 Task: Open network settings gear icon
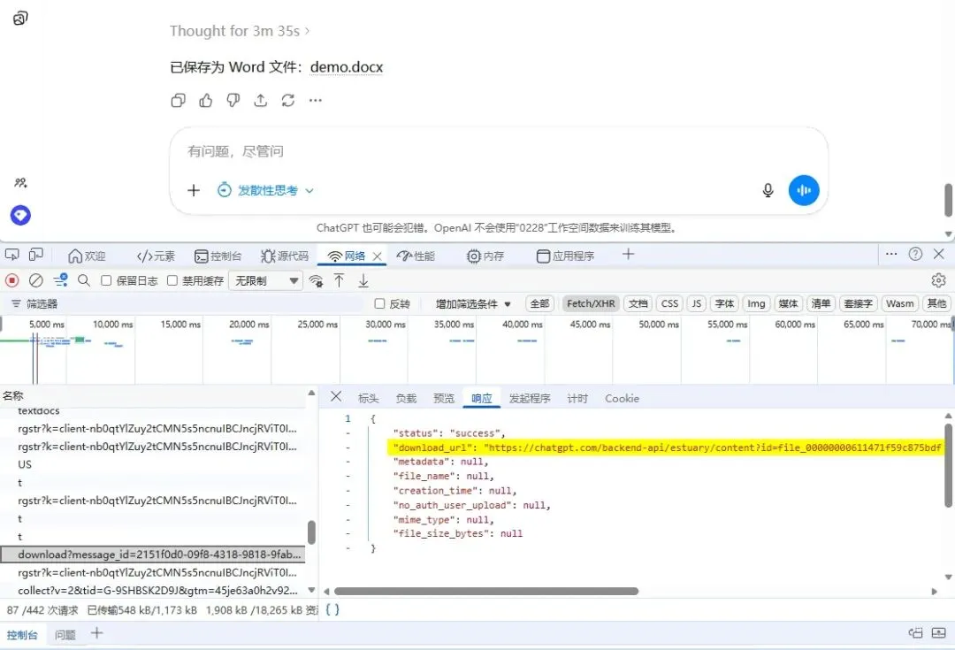coord(938,280)
